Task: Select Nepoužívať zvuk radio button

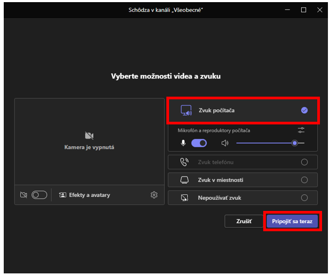Action: 304,198
